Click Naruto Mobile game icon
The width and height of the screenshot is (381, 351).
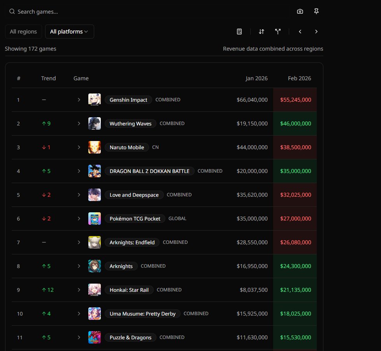95,147
